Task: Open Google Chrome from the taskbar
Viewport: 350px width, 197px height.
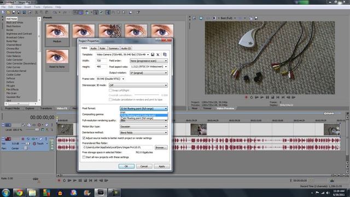Action: (x=19, y=193)
